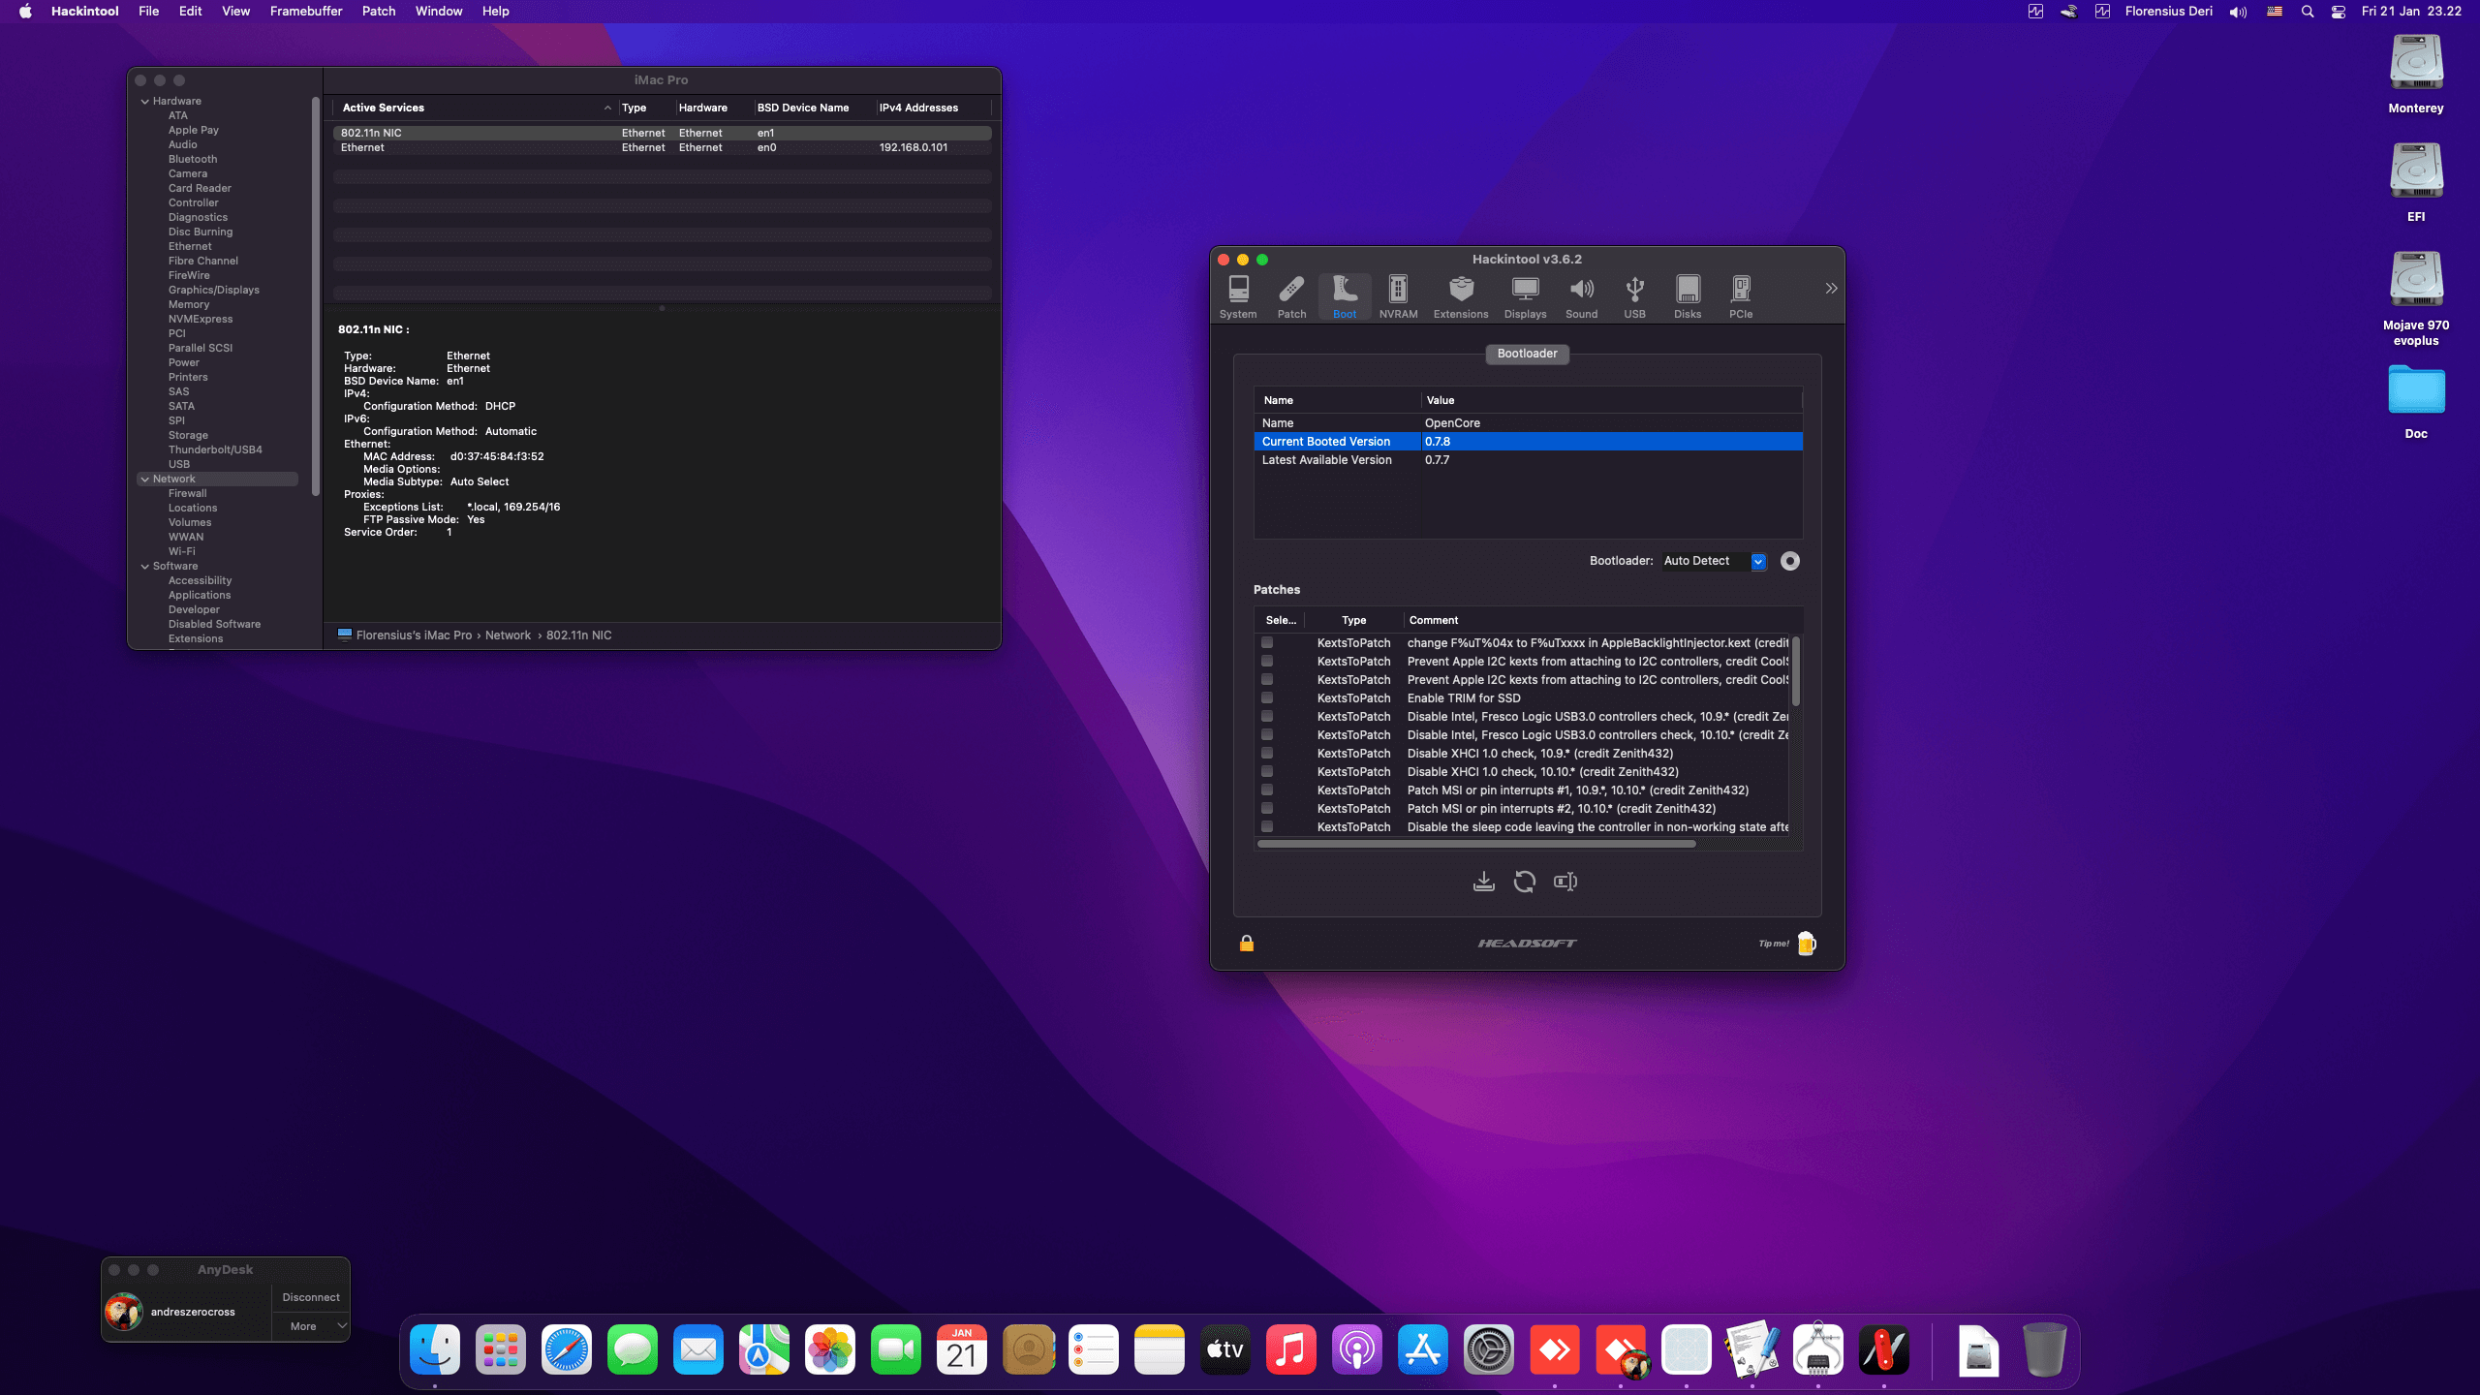Click the download patches icon
The width and height of the screenshot is (2480, 1395).
point(1483,882)
